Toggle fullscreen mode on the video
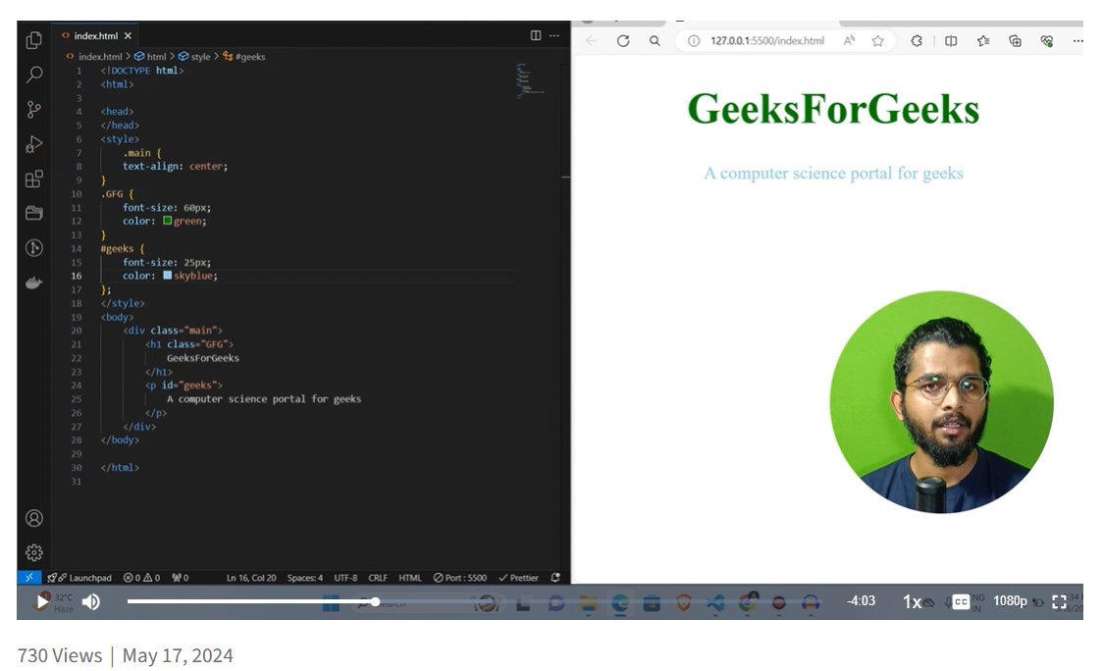Screen dimensions: 1103x671 coord(1060,601)
